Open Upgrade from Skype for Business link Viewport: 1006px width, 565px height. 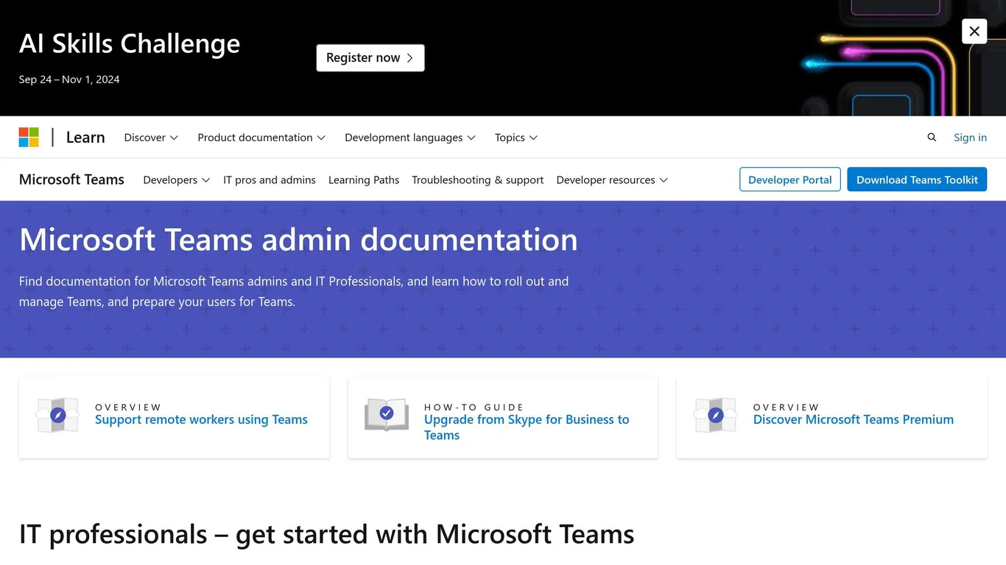pos(527,427)
